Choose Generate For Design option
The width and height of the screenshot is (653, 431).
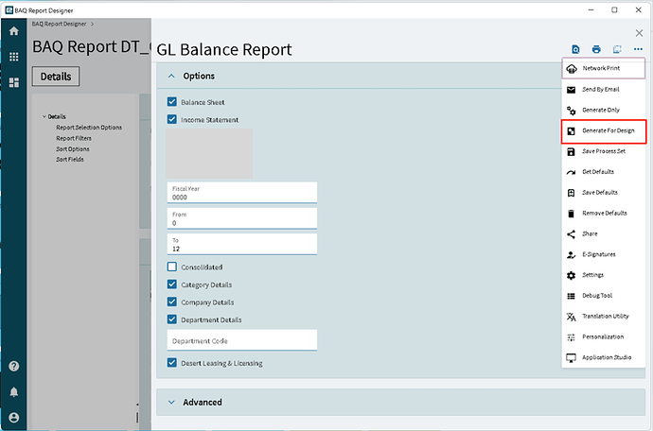coord(604,131)
